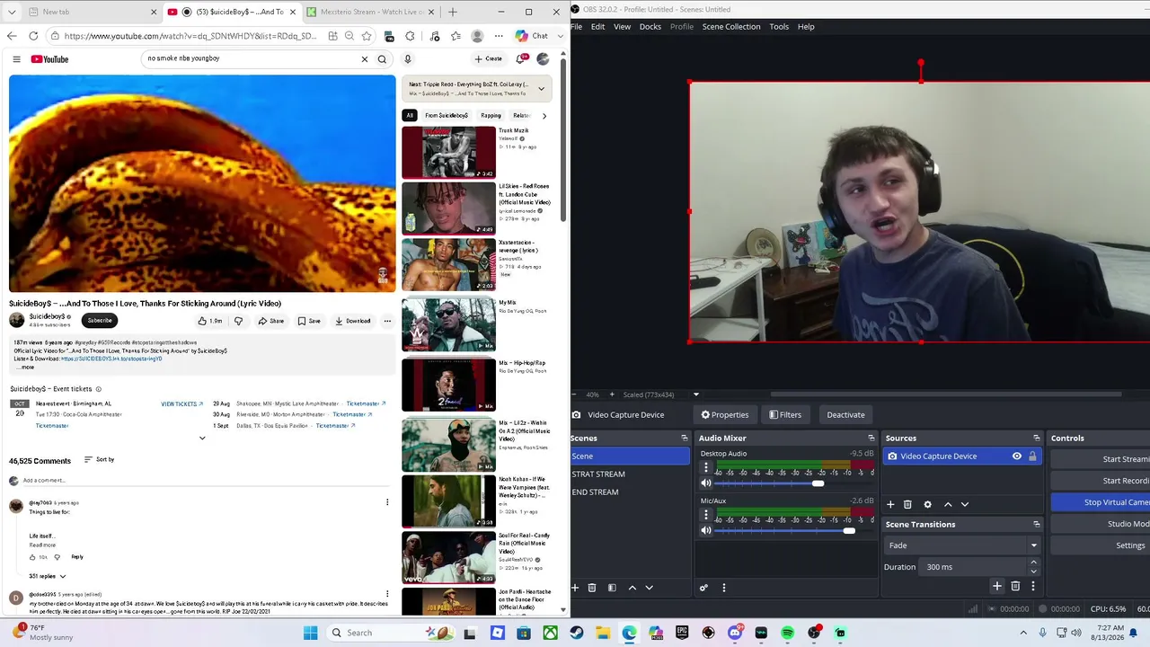The width and height of the screenshot is (1150, 647).
Task: Open YouTube notifications bell
Action: [520, 59]
